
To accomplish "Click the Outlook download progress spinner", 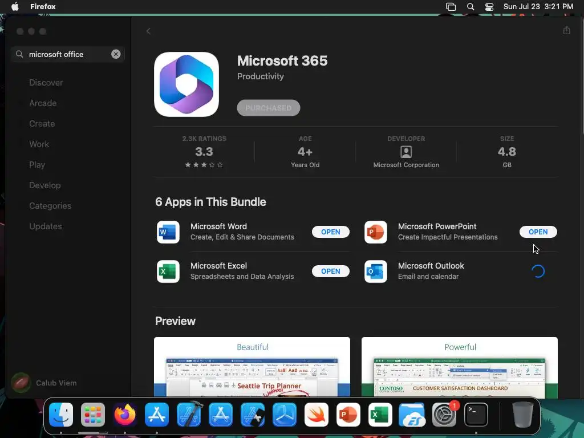I will [x=538, y=271].
